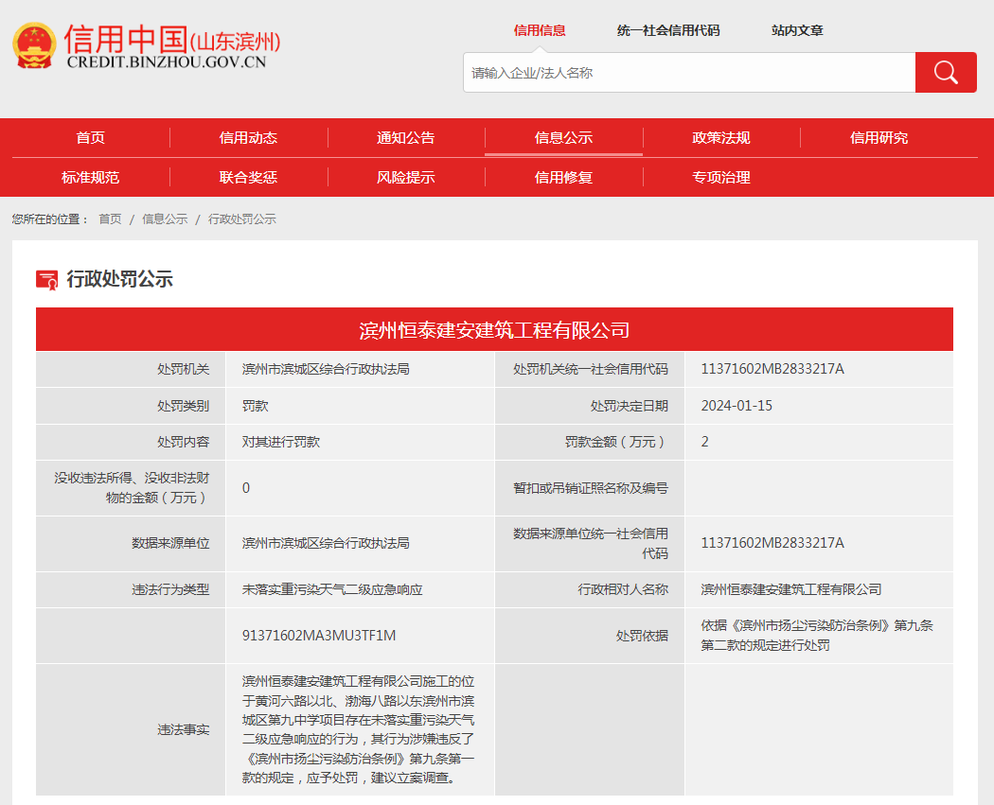Focus the 请输入企业/法人名称 search field

click(x=689, y=72)
